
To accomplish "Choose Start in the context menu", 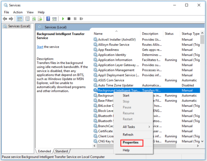I will pyautogui.click(x=133, y=96).
